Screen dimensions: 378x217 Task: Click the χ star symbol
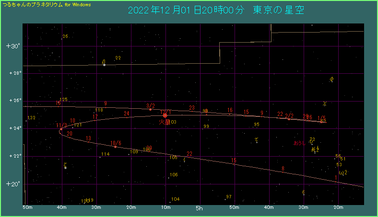click(325, 103)
